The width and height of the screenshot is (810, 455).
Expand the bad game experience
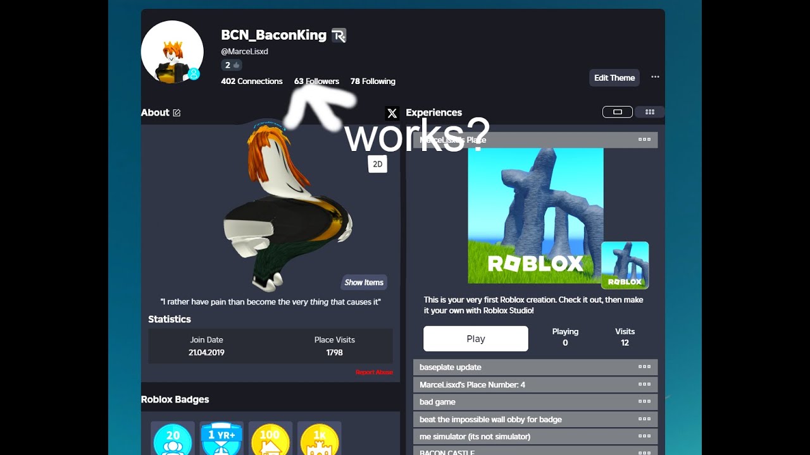(x=535, y=402)
